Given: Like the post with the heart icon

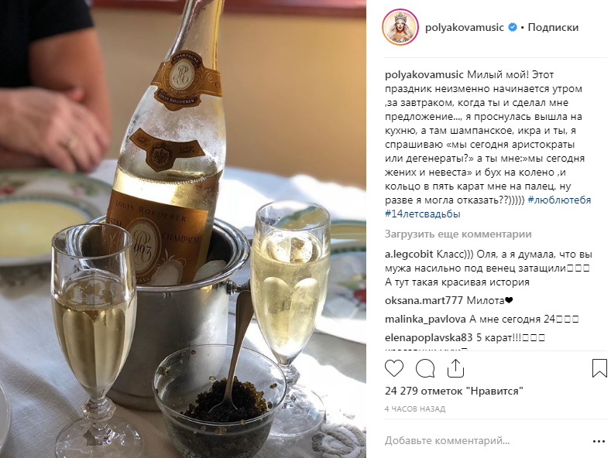Looking at the screenshot, I should (x=394, y=368).
